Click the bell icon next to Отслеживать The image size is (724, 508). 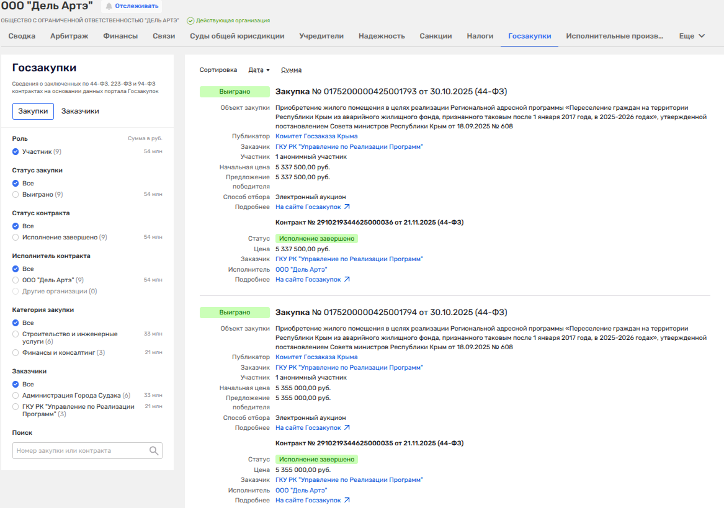(x=109, y=6)
